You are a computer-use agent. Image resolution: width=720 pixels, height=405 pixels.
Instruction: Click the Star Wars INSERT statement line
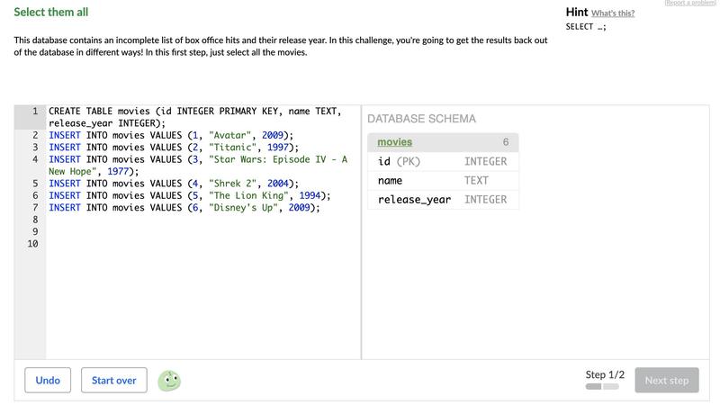click(x=198, y=166)
